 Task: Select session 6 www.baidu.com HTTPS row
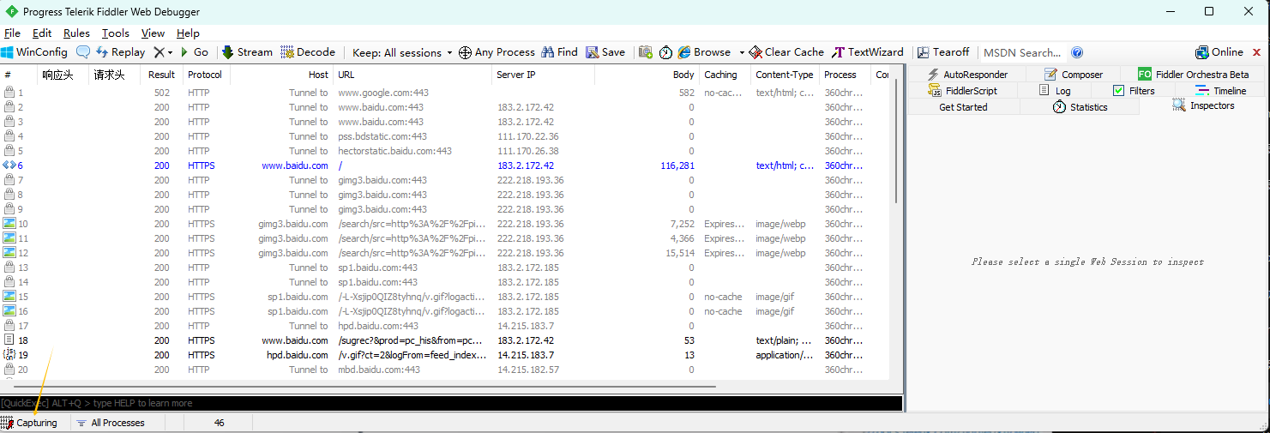coord(445,165)
